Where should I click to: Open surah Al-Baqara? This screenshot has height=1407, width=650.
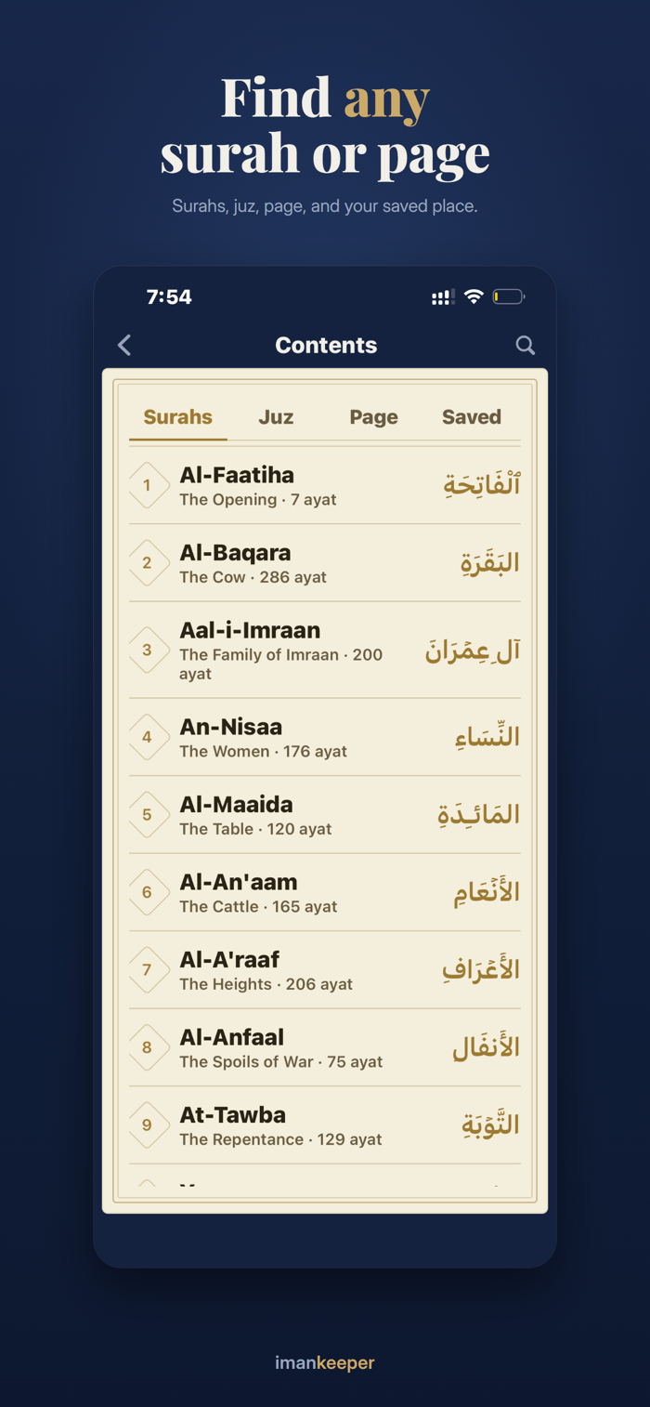[x=325, y=562]
